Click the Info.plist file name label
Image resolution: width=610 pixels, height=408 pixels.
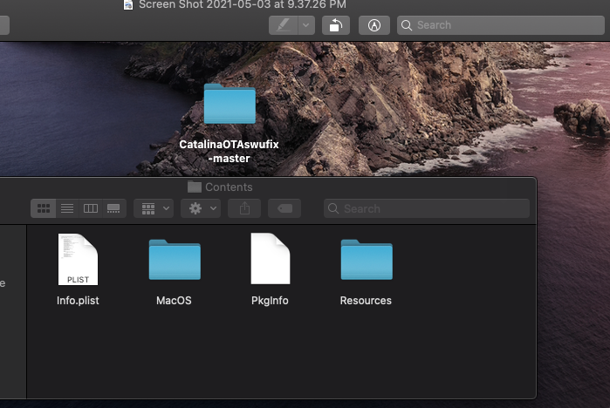(78, 301)
